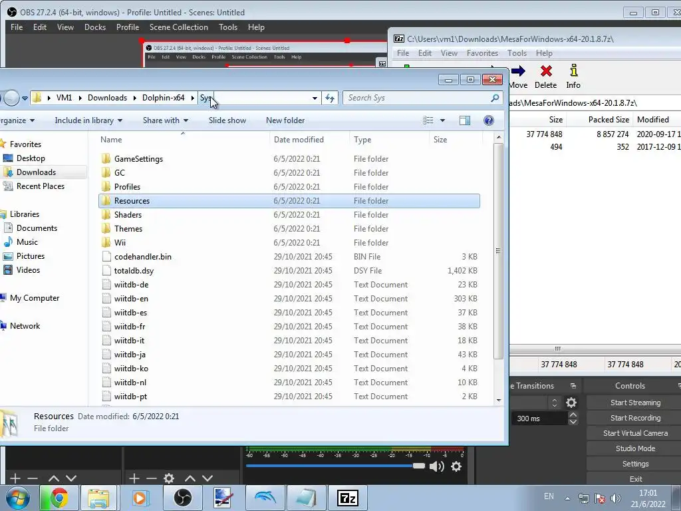Viewport: 681px width, 511px height.
Task: Click Start Streaming in OBS Controls
Action: 635,403
